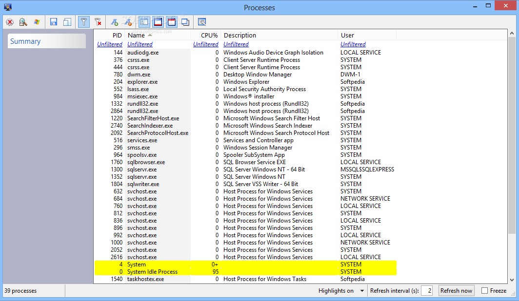The image size is (519, 301).
Task: Click the copy pages toolbar icon
Action: click(x=67, y=22)
